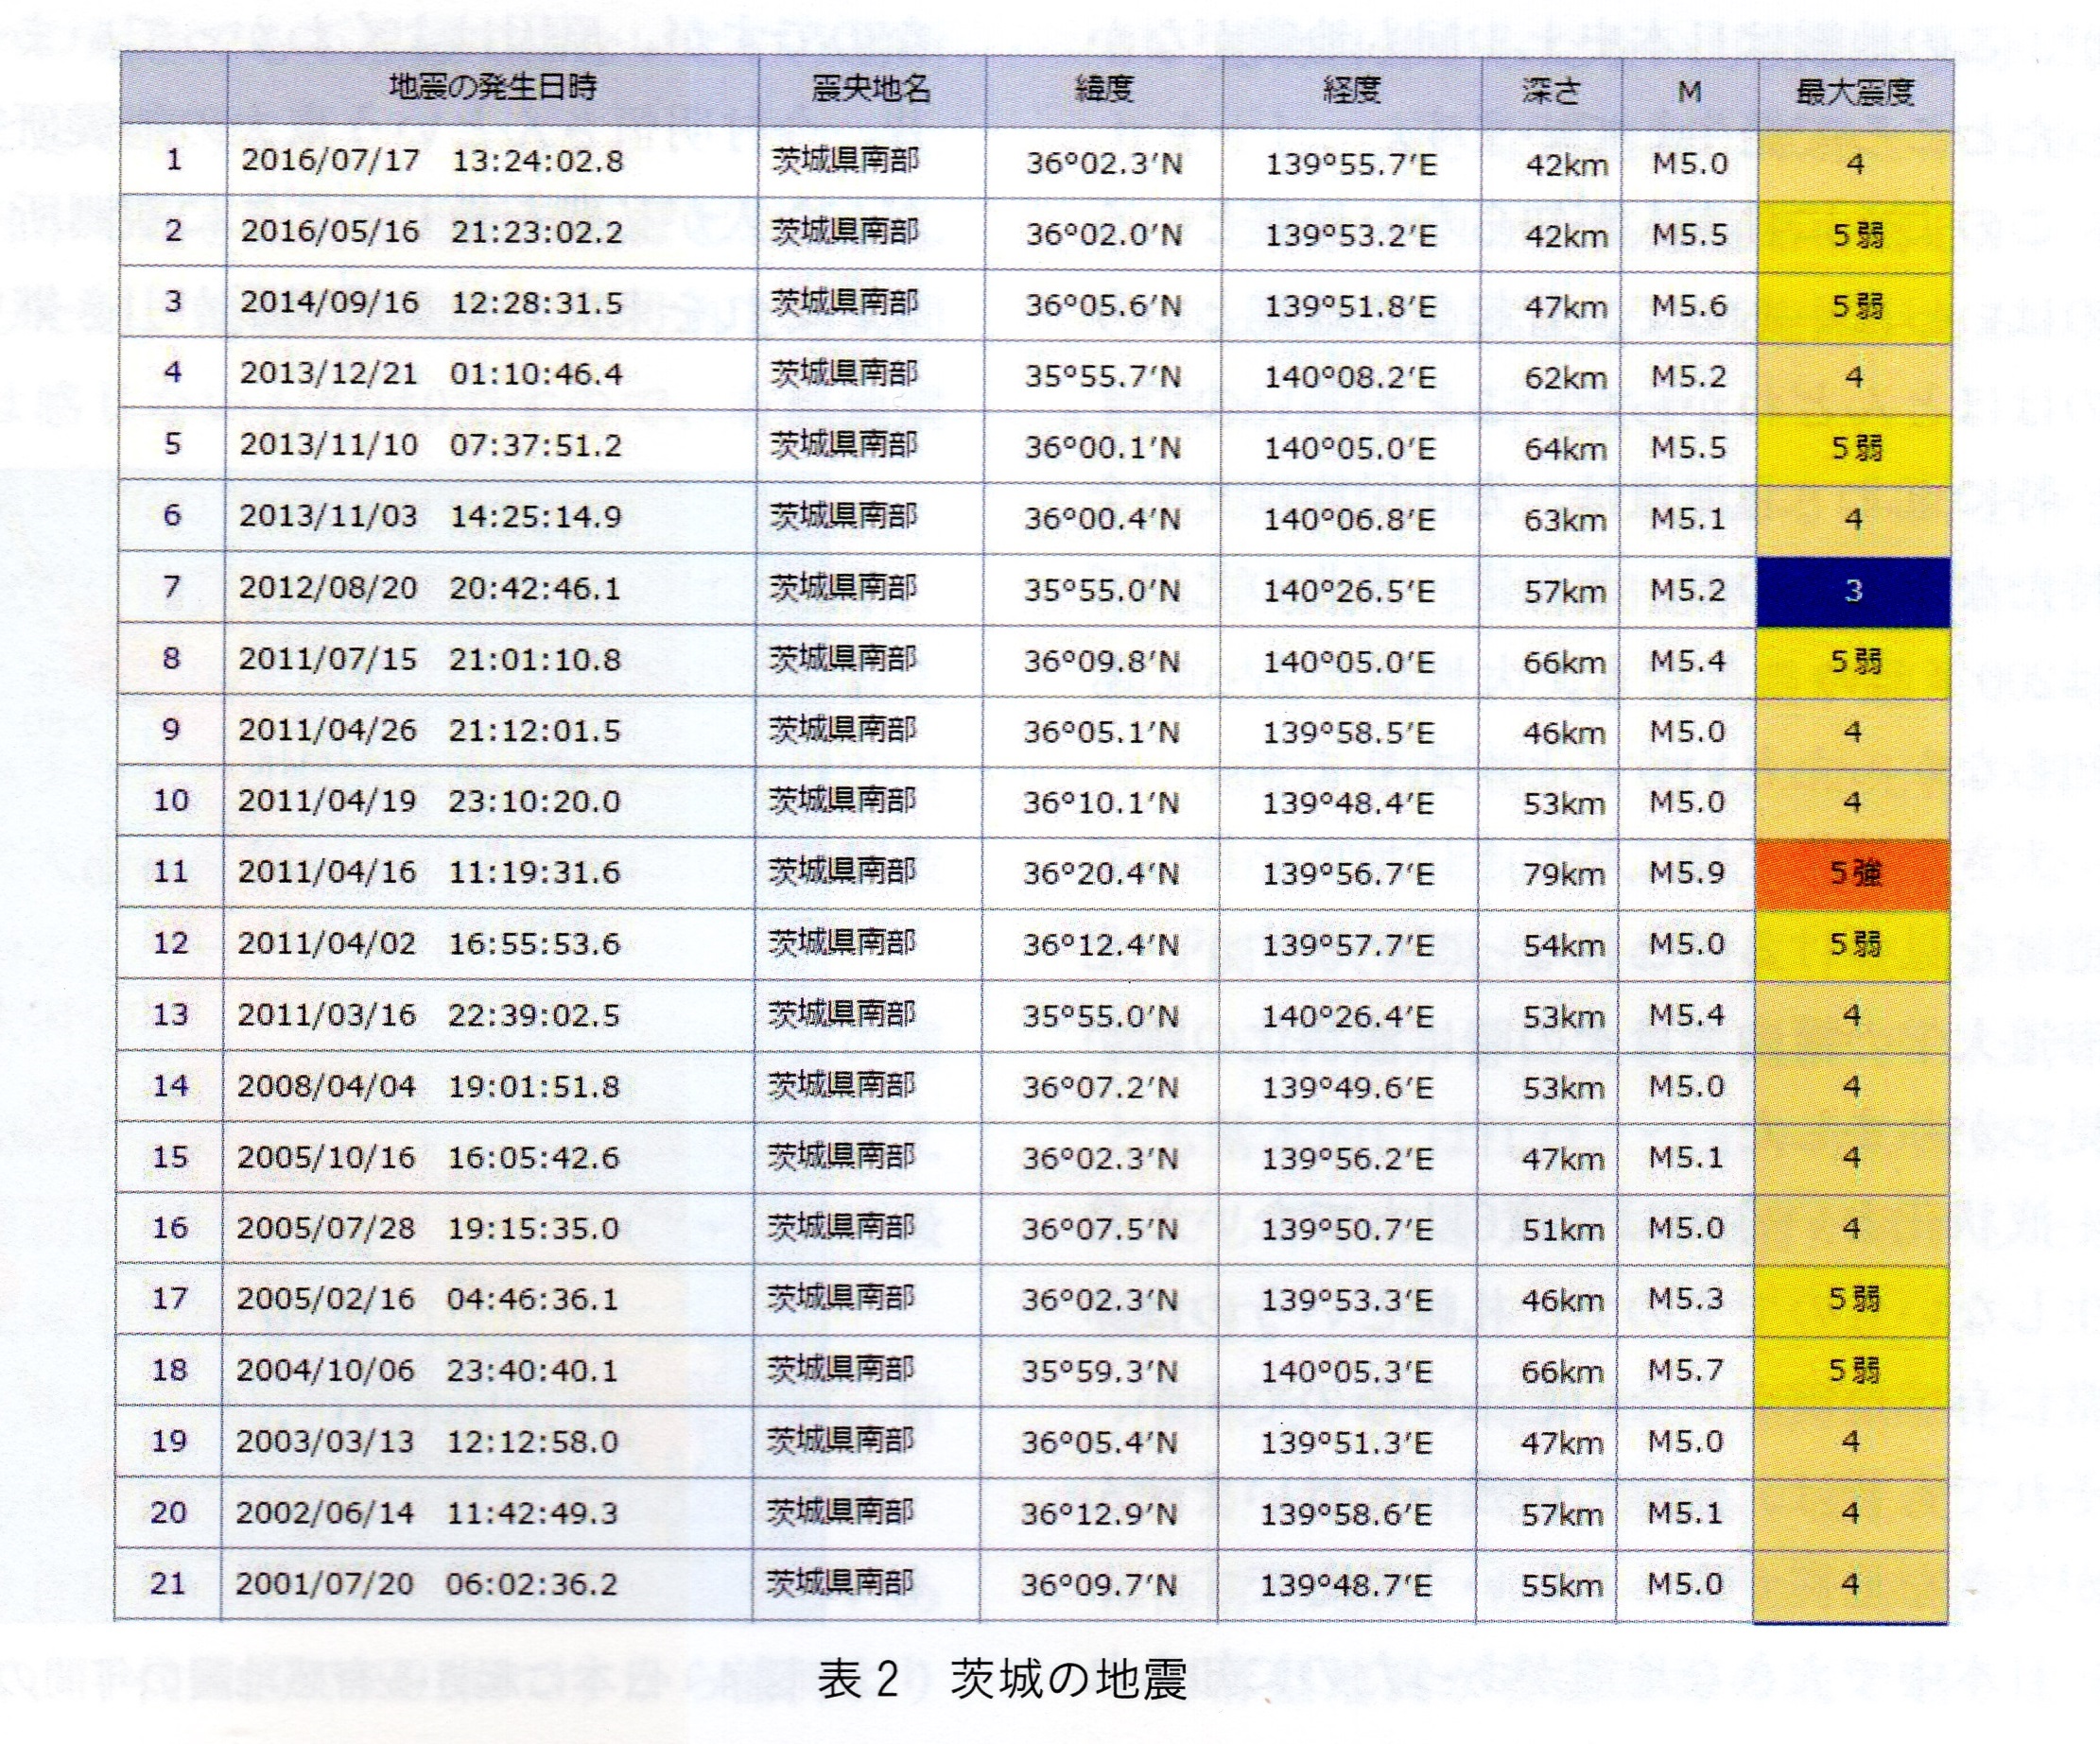This screenshot has width=2100, height=1744.
Task: Click the M5.9 magnitude value
Action: (1687, 873)
